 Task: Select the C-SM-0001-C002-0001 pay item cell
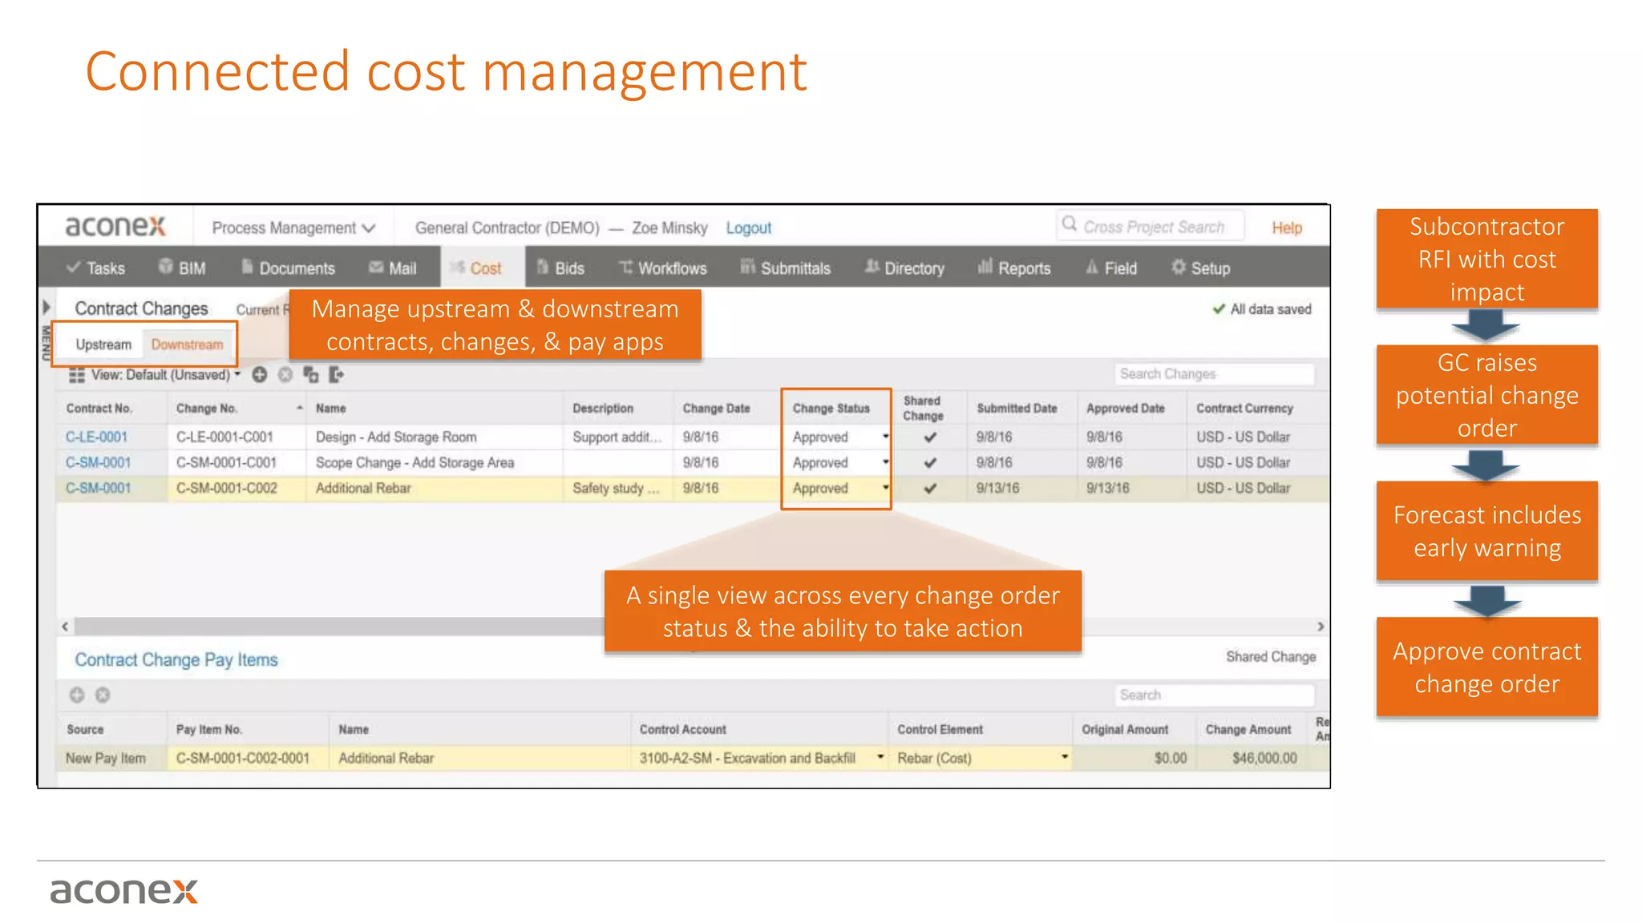pos(248,758)
